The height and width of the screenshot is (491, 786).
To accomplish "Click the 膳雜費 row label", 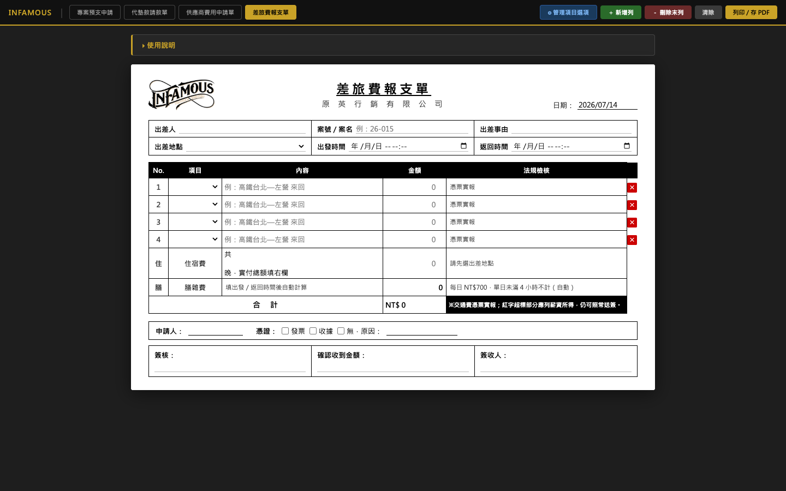I will click(195, 288).
